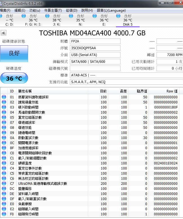This screenshot has width=183, height=219.
Task: Click the serial number field 35CEKDQPFSAA
Action: point(95,48)
